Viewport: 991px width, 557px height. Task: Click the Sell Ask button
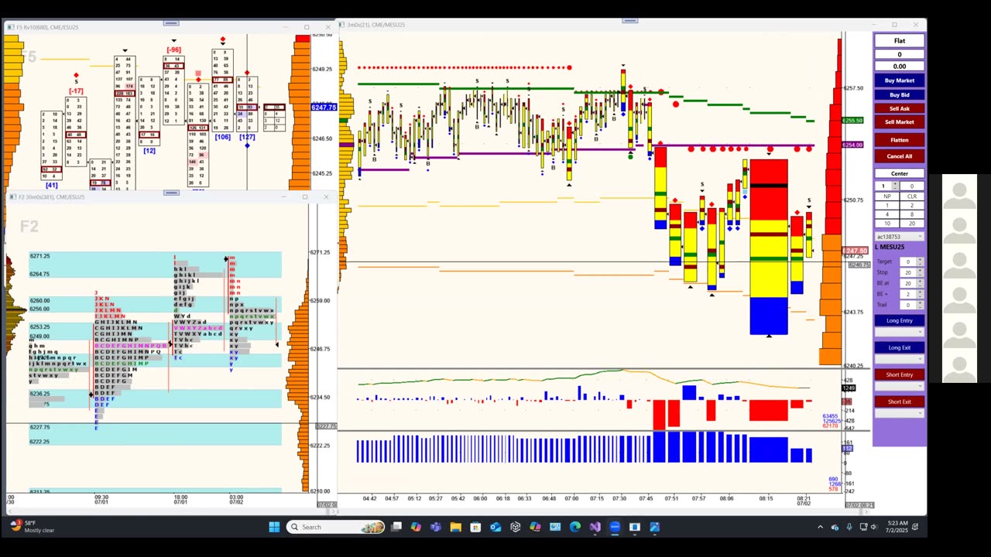click(x=900, y=108)
